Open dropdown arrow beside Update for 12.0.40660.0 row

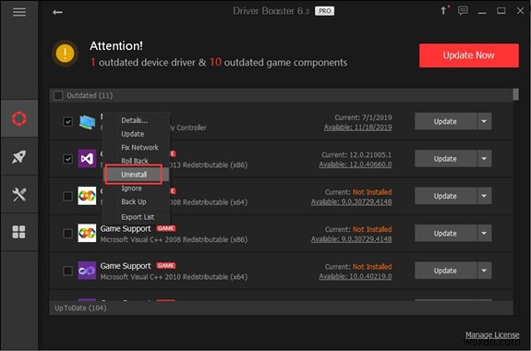[484, 159]
